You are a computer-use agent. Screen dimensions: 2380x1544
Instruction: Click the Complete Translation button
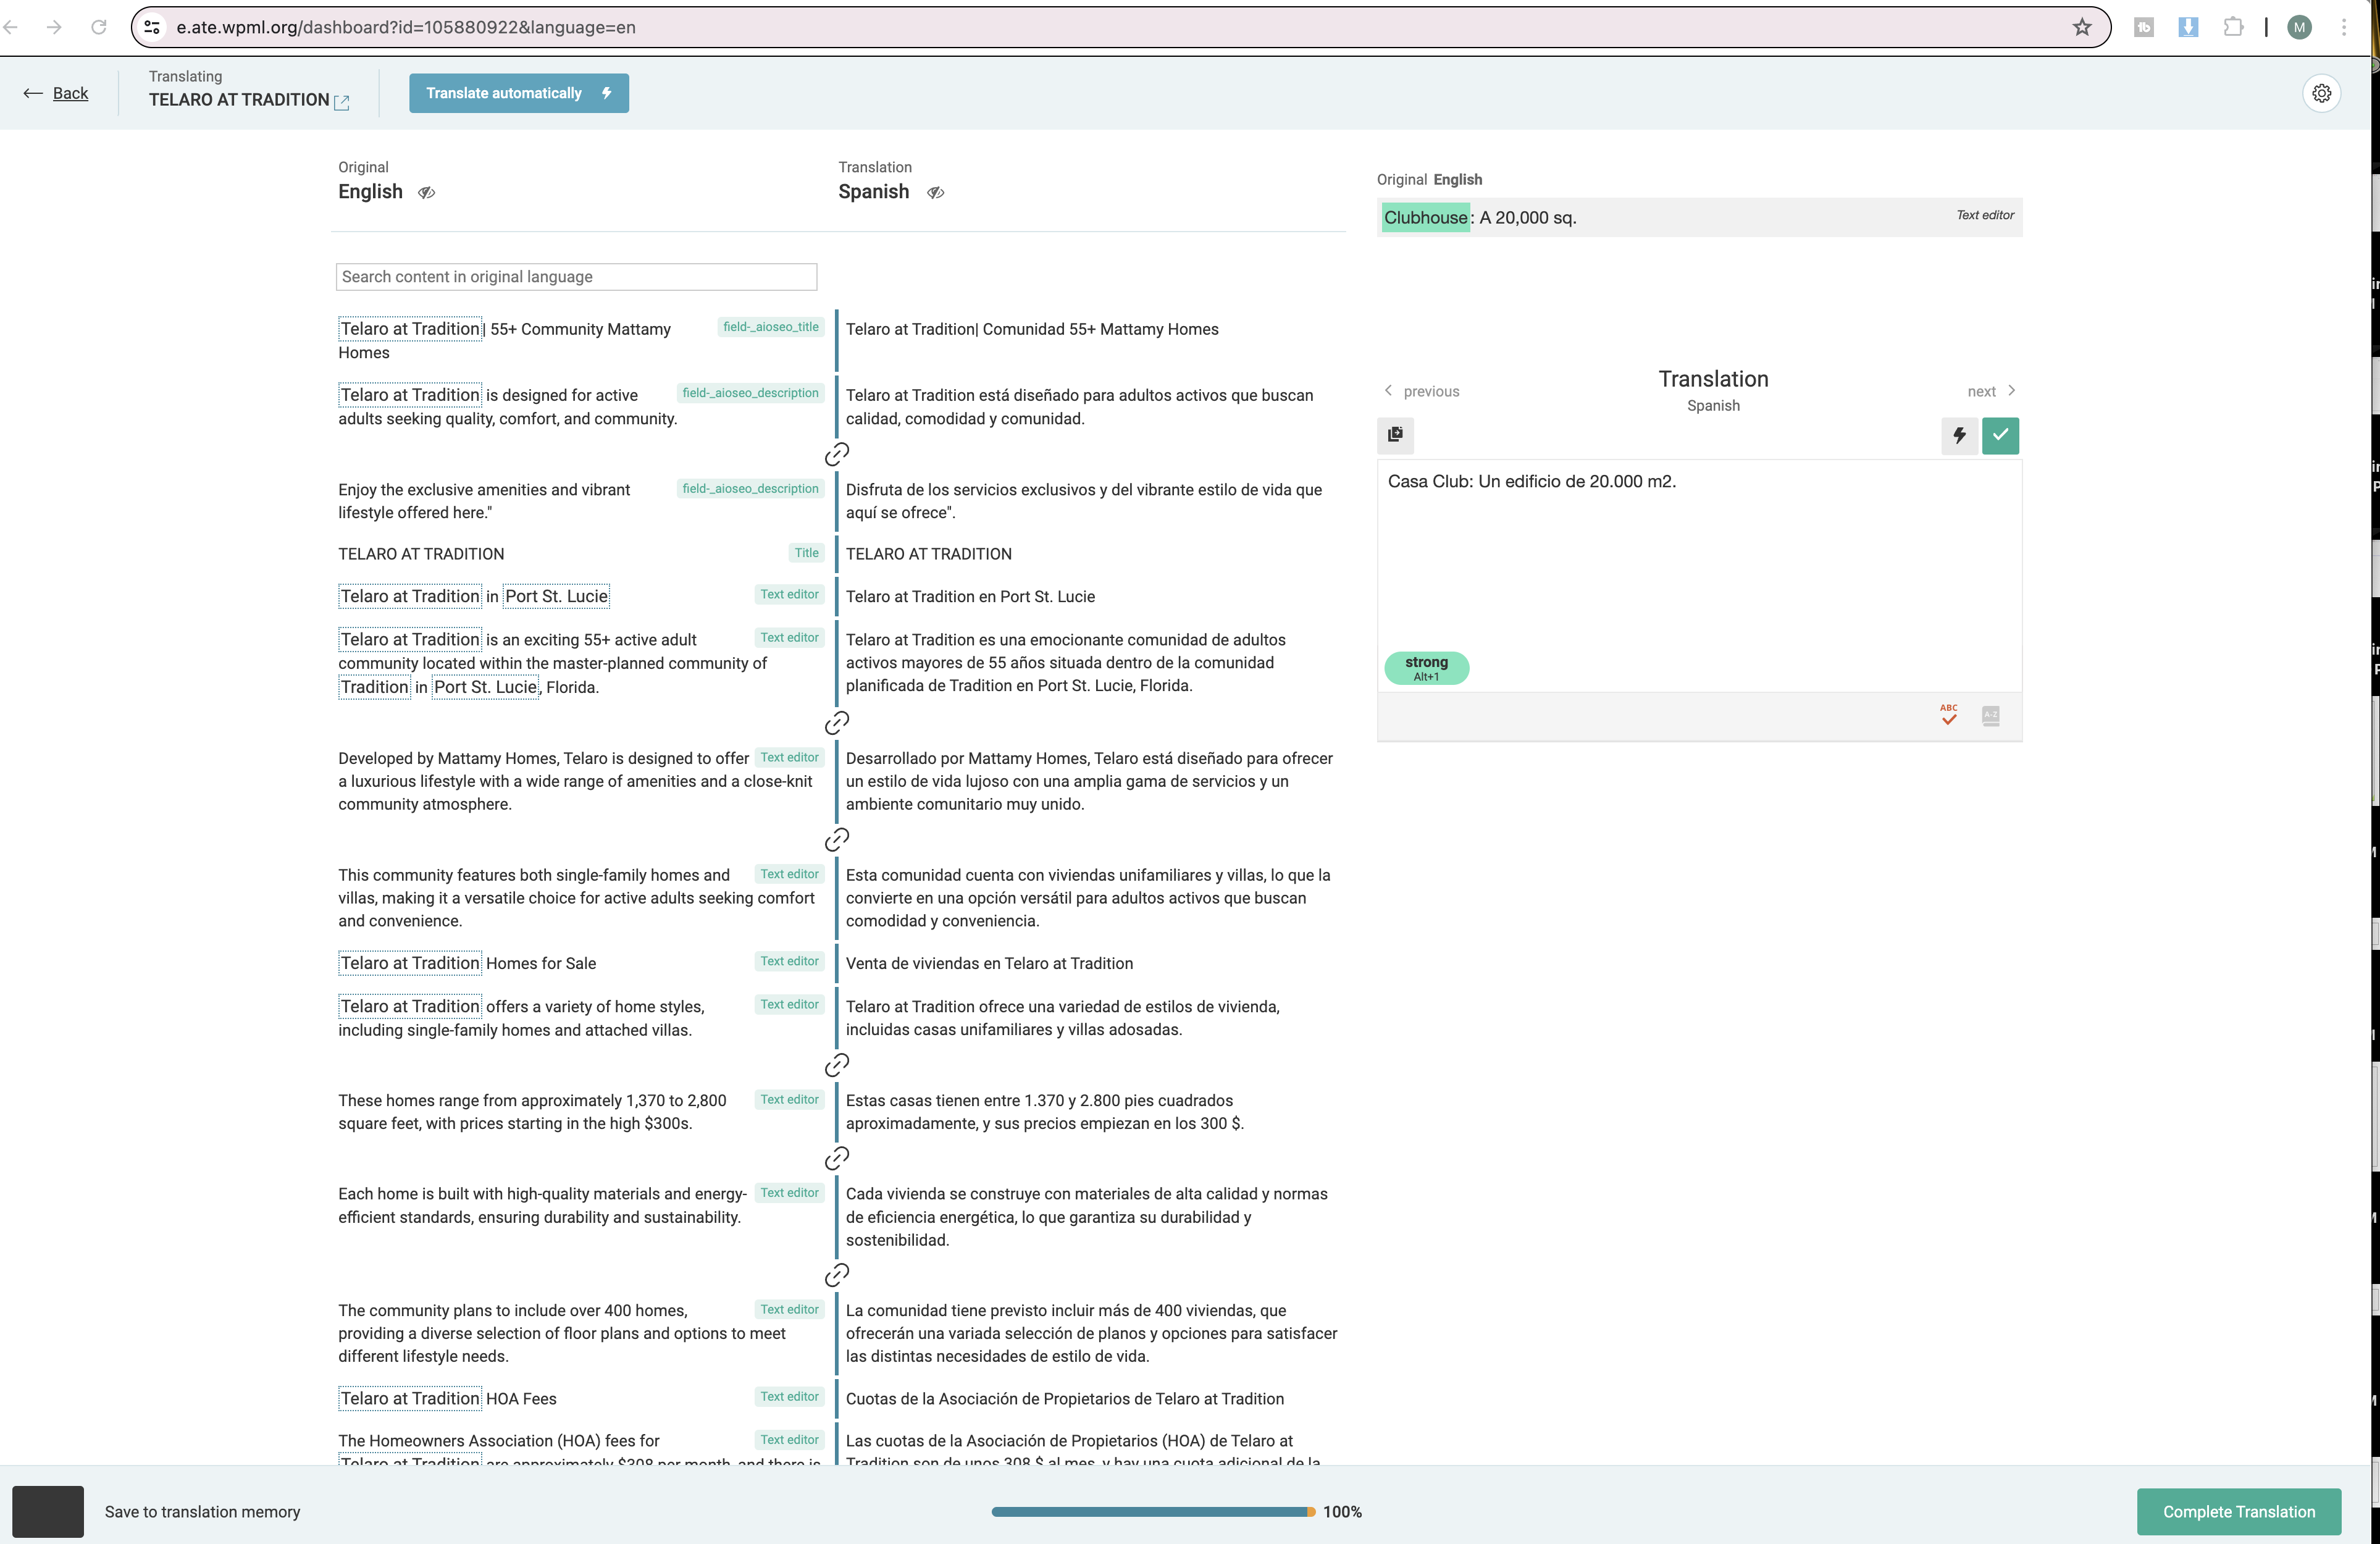pyautogui.click(x=2238, y=1511)
